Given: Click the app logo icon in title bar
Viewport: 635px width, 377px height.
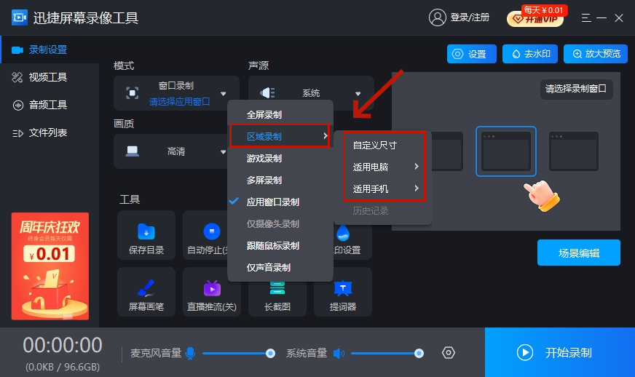Looking at the screenshot, I should (x=20, y=17).
